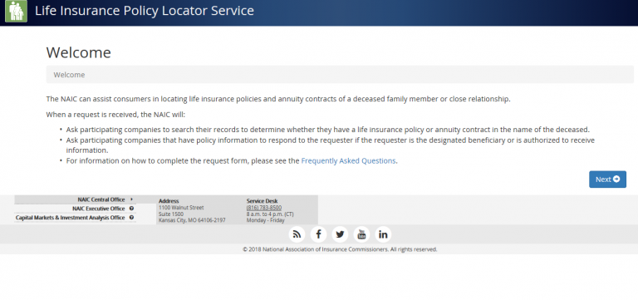Click the Life Insurance Policy Locator Service title
The image size is (638, 300).
tap(145, 11)
